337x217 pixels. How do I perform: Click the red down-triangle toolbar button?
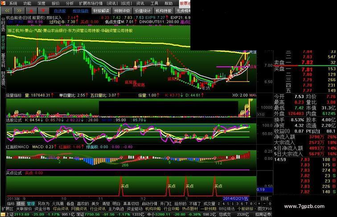43,11
